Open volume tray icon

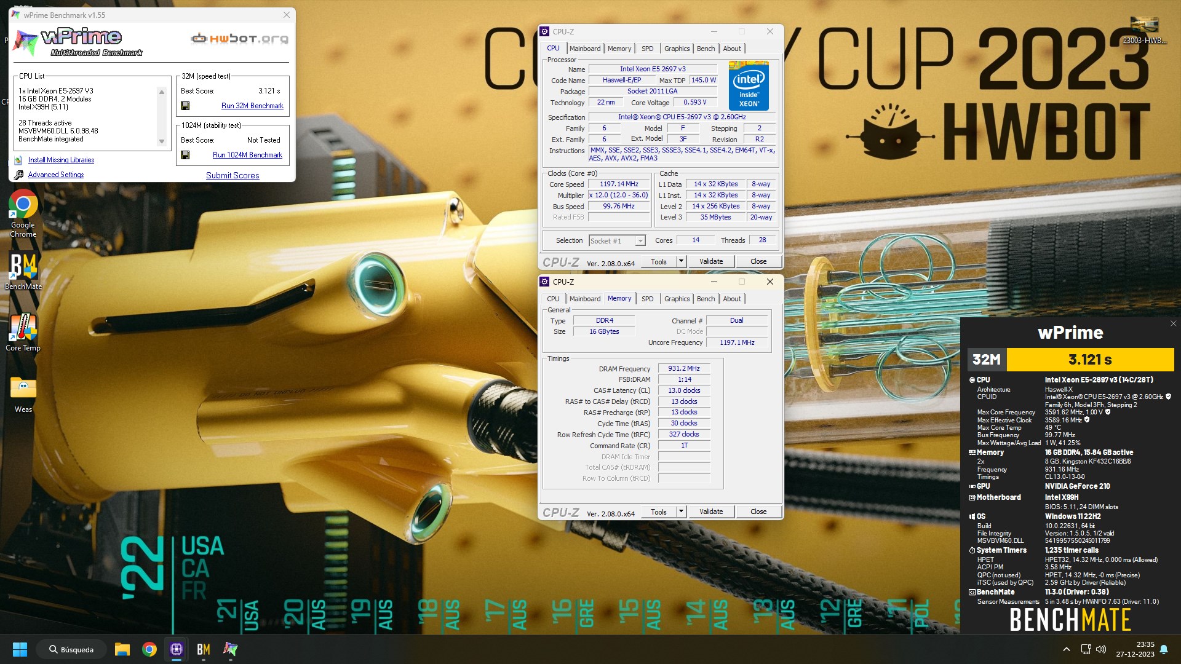click(1101, 649)
